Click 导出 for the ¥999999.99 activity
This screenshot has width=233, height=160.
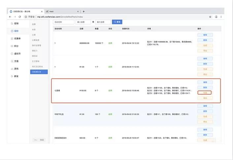coord(205,51)
